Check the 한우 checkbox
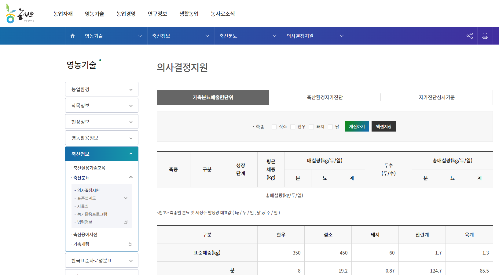The width and height of the screenshot is (499, 275). 293,127
